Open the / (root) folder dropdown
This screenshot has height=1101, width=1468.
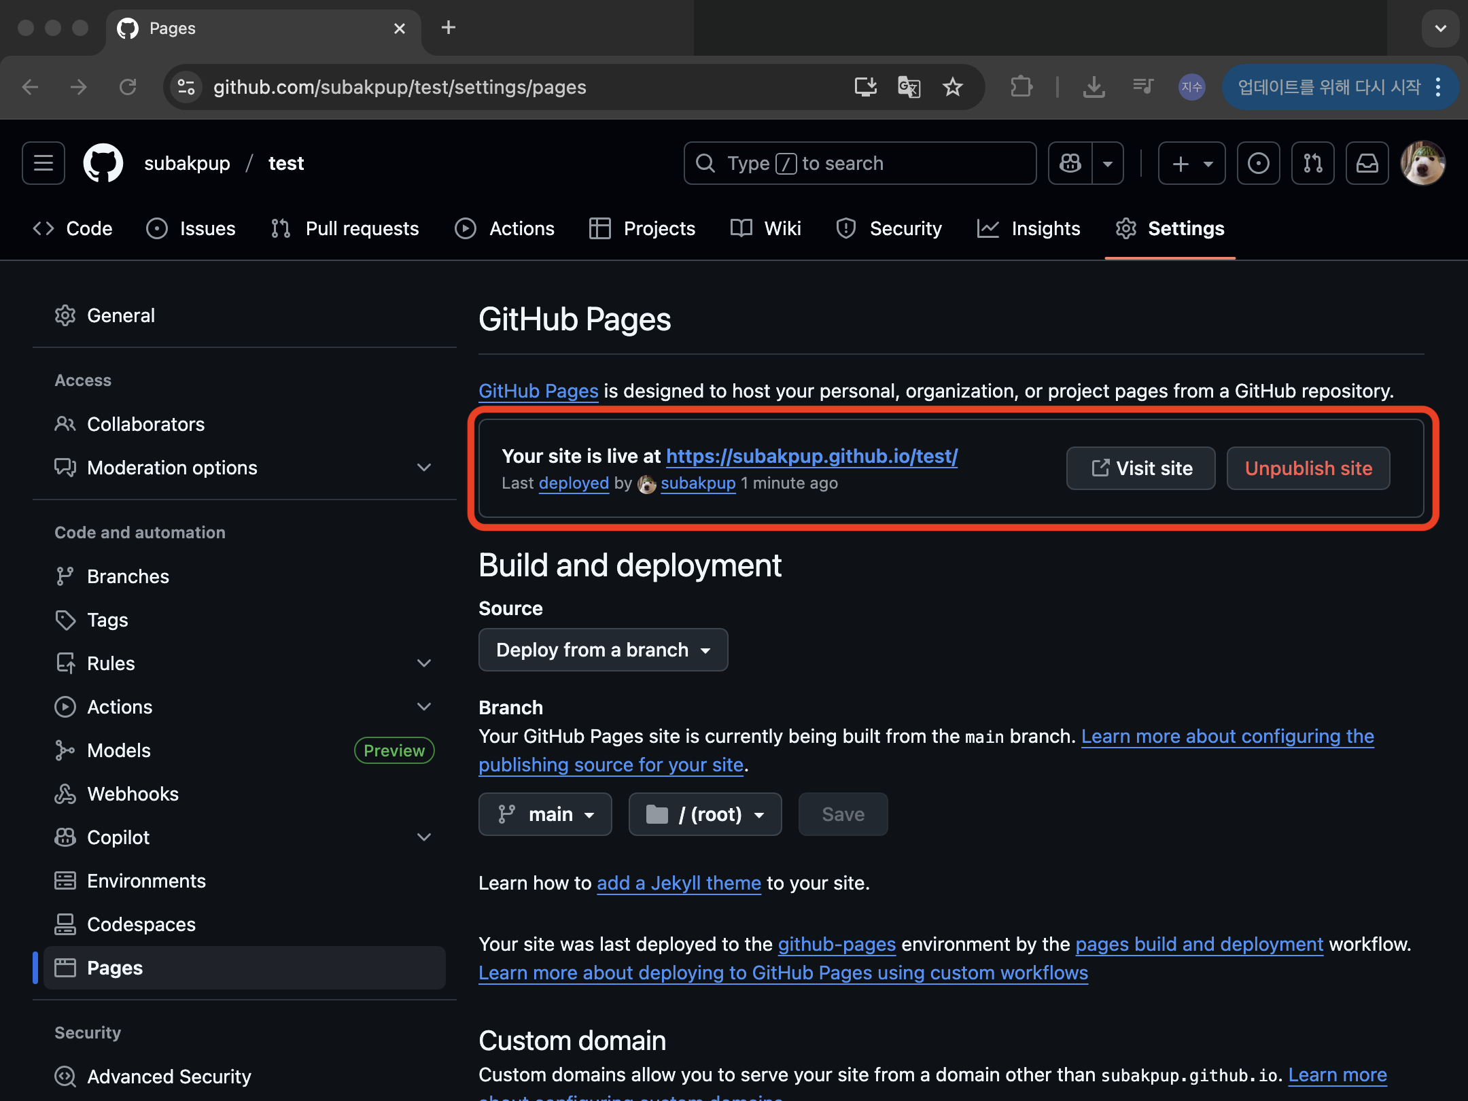tap(705, 814)
